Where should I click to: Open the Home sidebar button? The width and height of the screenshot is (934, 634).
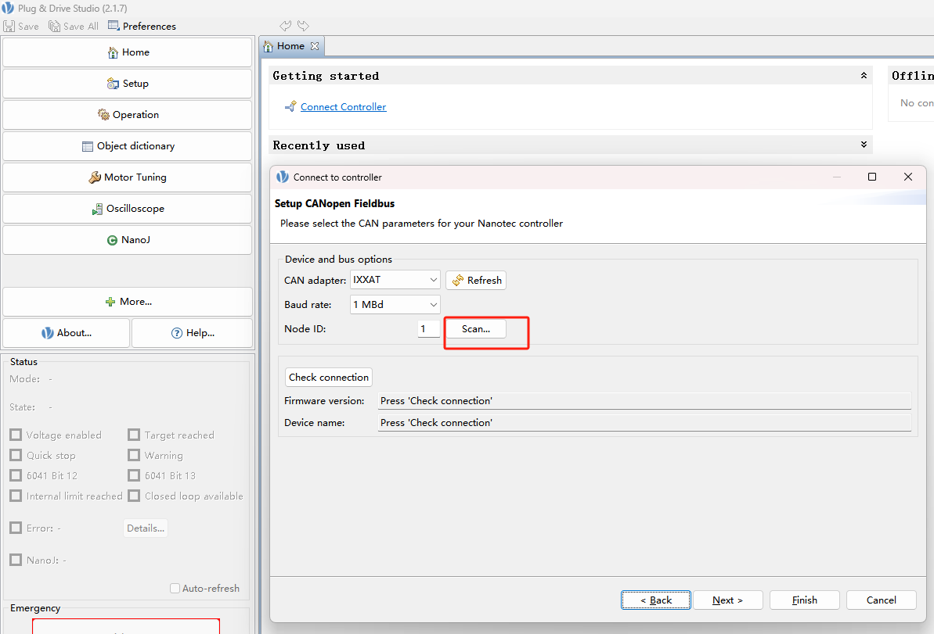pyautogui.click(x=127, y=52)
